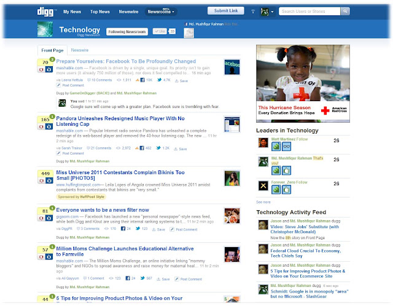Save the Facebook Profoundly Changed story

[182, 81]
